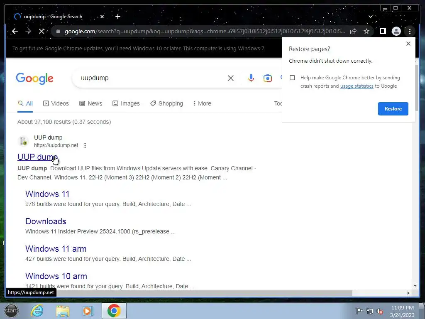Switch to Images tab
The height and width of the screenshot is (319, 425).
126,103
